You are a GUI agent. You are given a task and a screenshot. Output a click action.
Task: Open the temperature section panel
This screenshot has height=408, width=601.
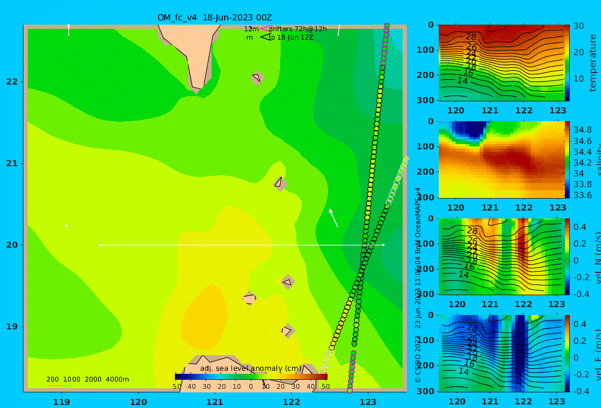(502, 63)
